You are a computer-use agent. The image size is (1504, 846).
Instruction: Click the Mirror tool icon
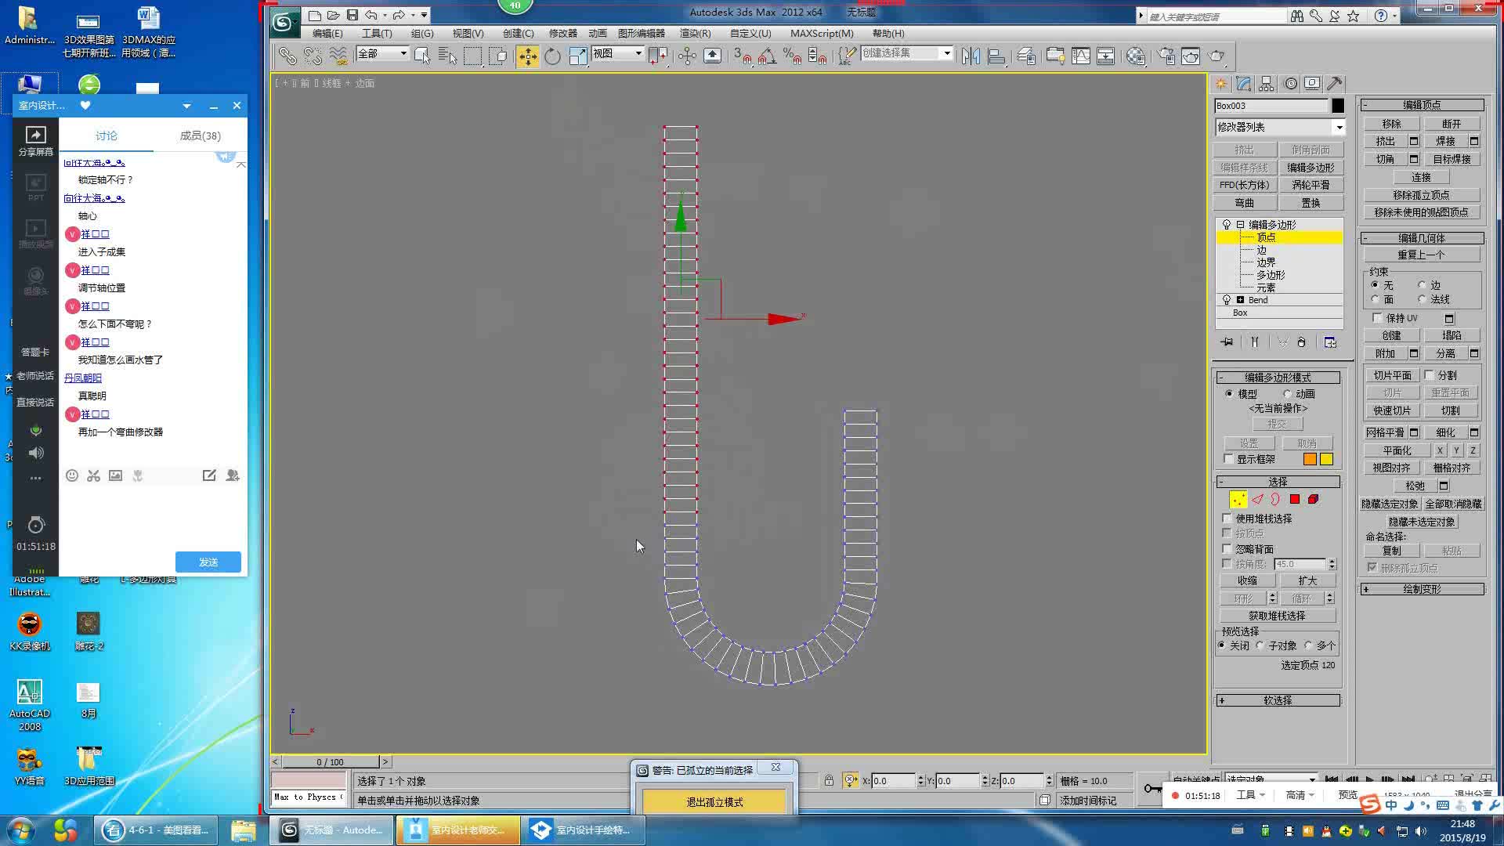pyautogui.click(x=971, y=56)
